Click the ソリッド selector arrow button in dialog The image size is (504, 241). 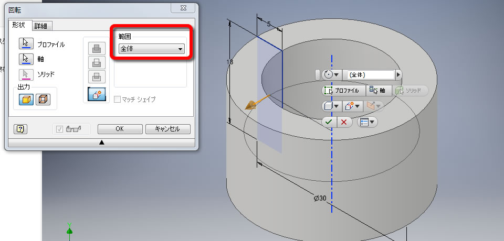(x=26, y=74)
